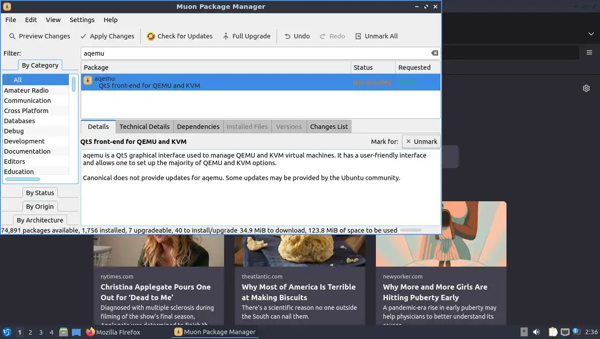Click the removable media tray icon
The image size is (600, 339).
click(524, 332)
